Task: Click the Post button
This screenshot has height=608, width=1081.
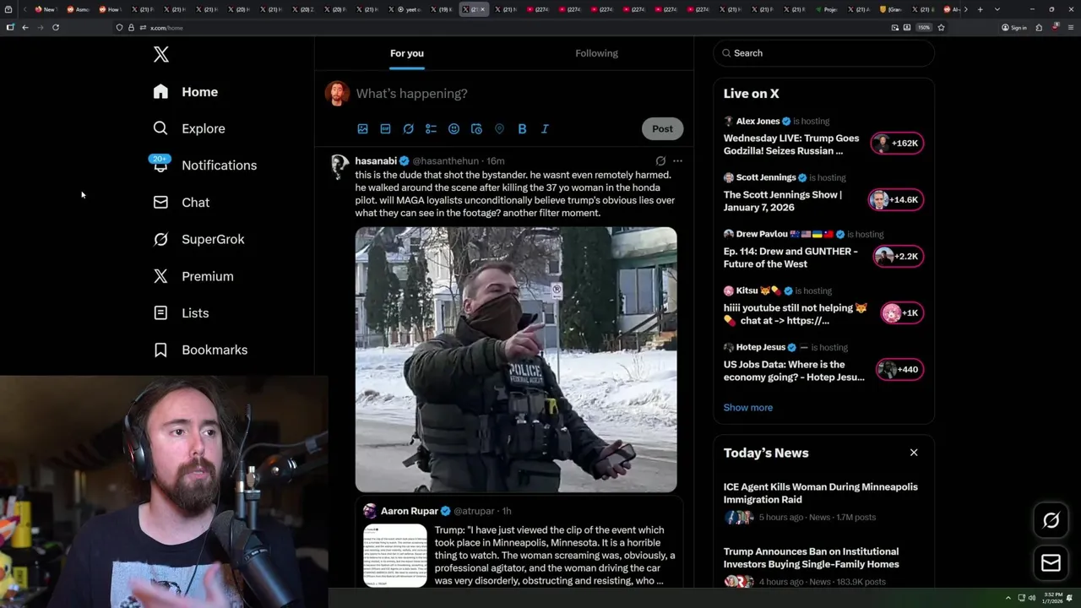Action: coord(662,129)
